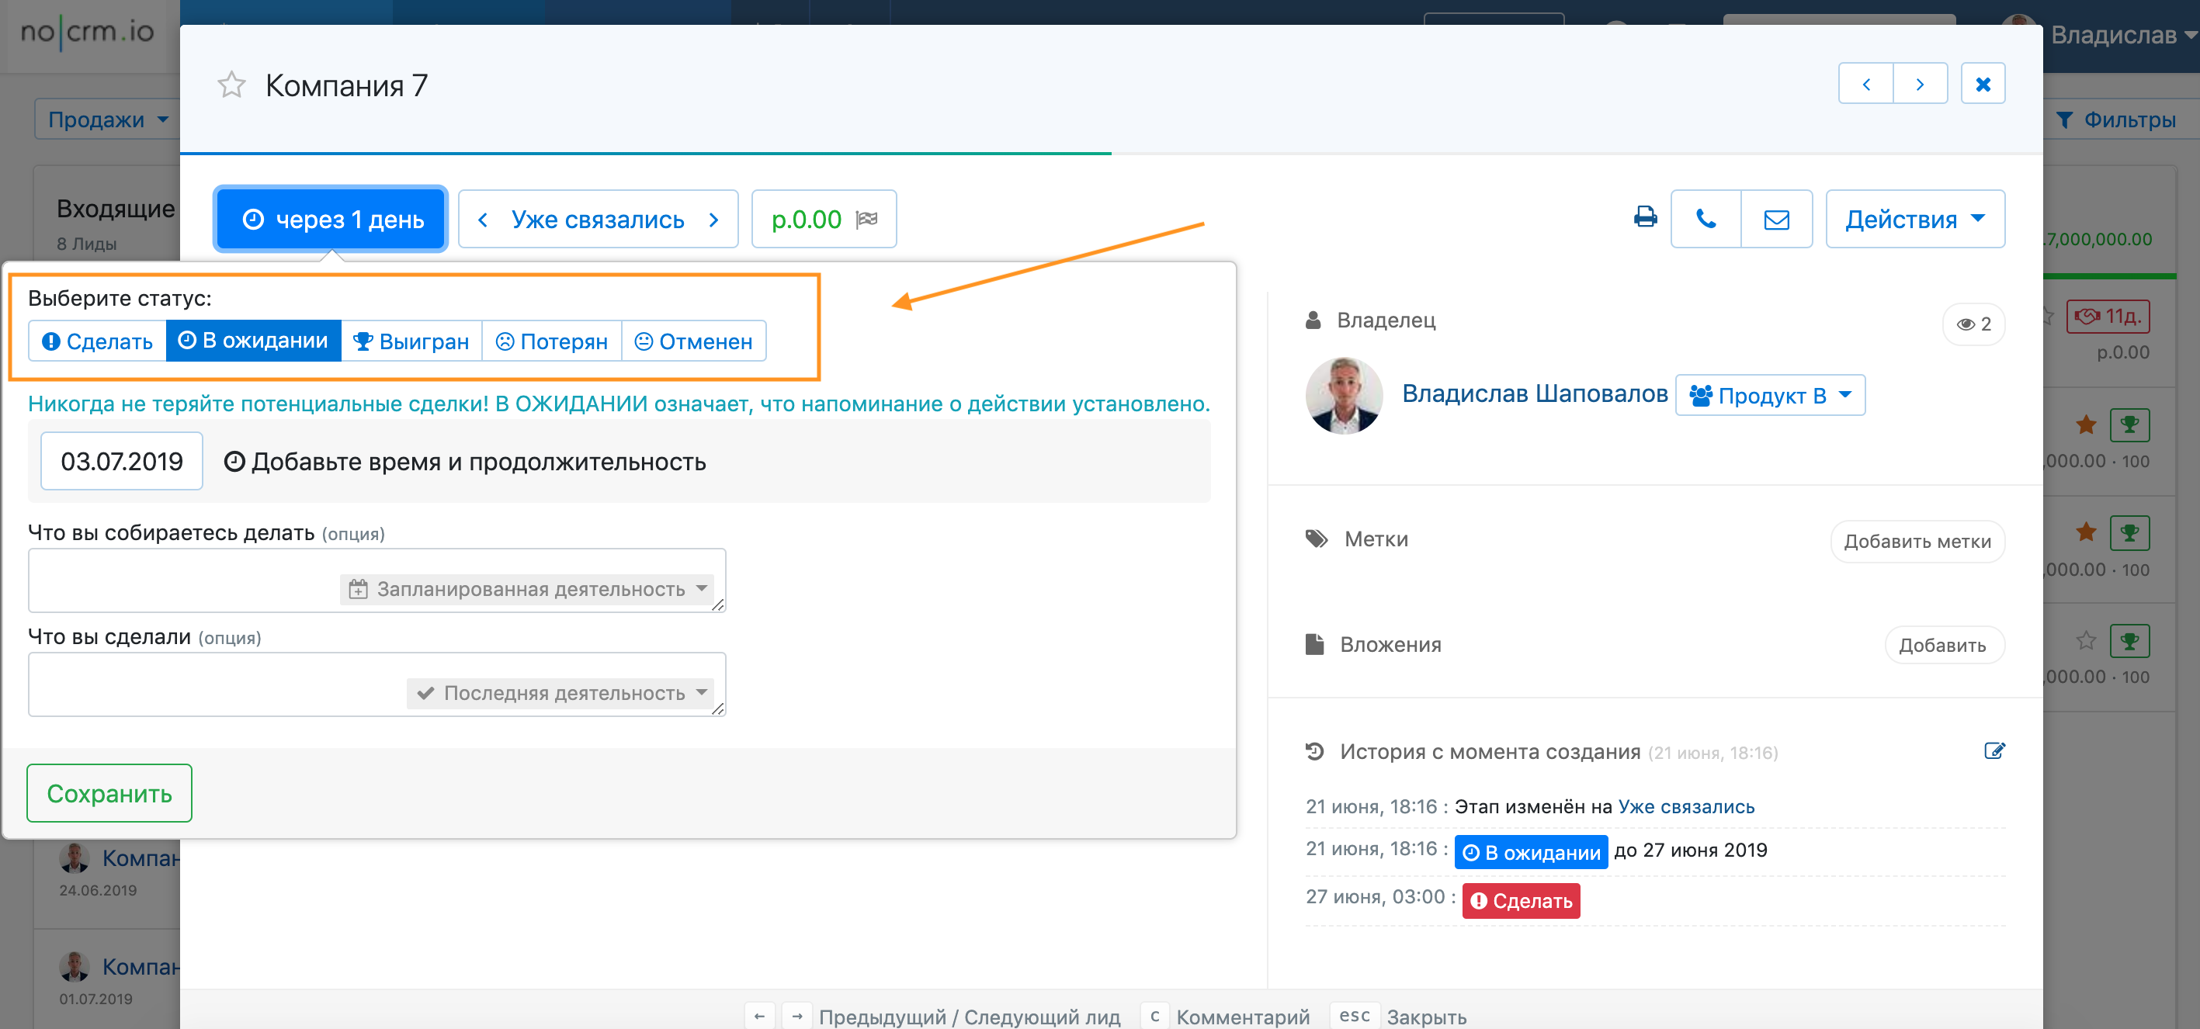Click the Сохранить button
2200x1029 pixels.
coord(109,793)
